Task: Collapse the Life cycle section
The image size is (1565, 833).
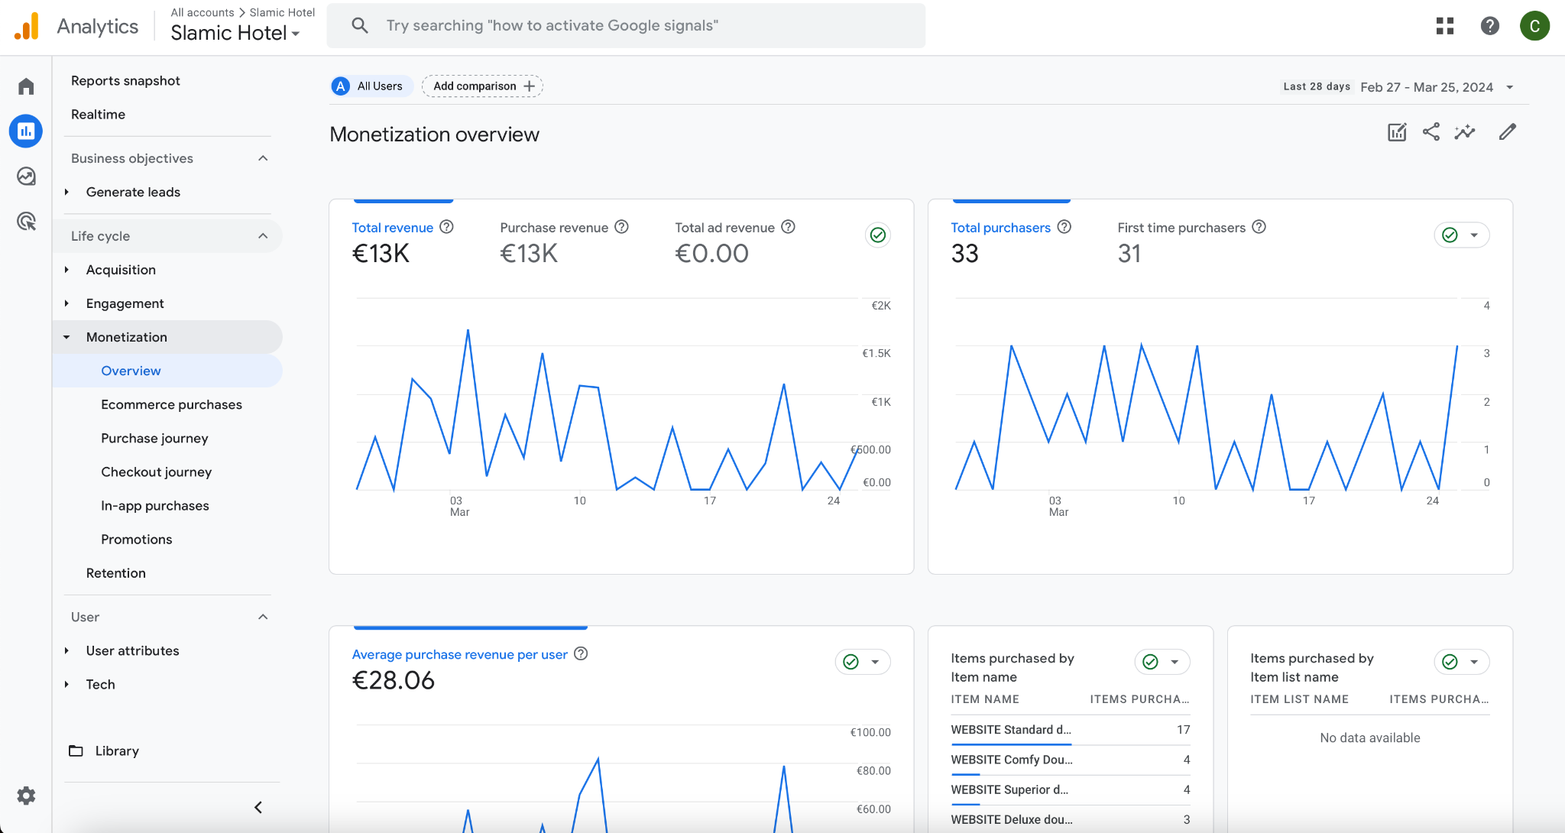Action: point(263,236)
